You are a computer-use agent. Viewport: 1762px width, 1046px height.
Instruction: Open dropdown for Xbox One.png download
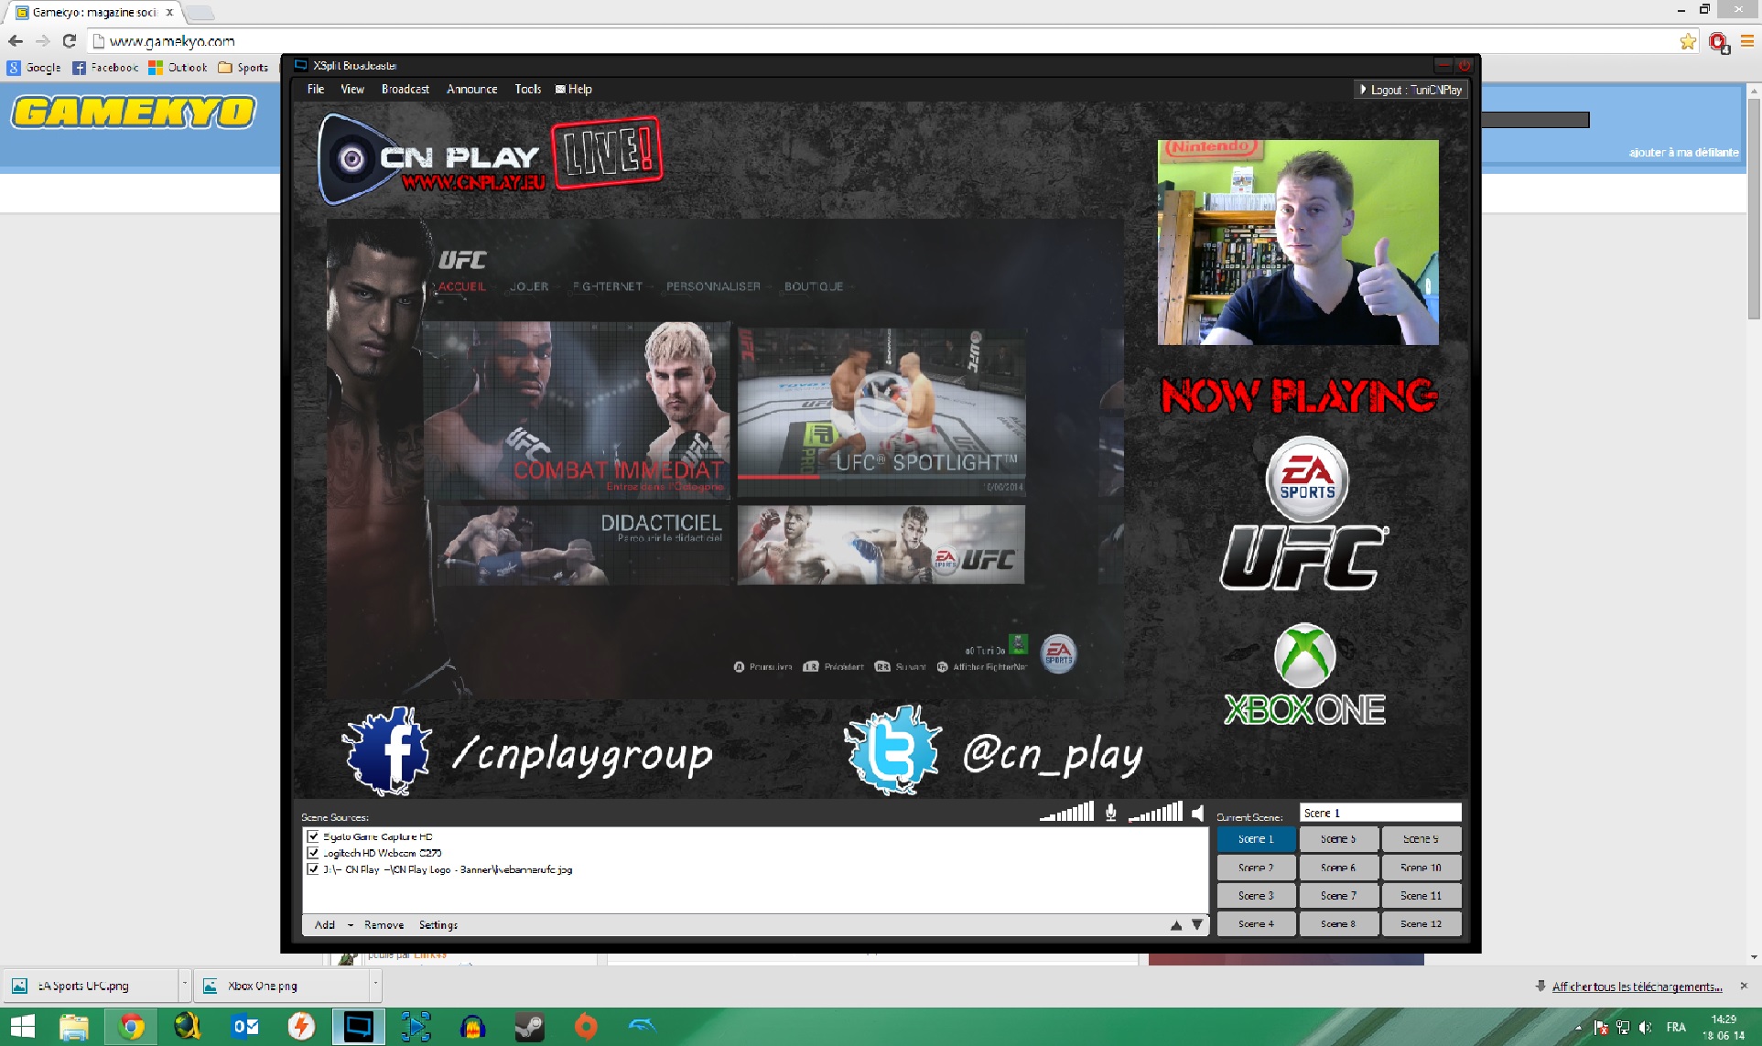click(x=374, y=986)
